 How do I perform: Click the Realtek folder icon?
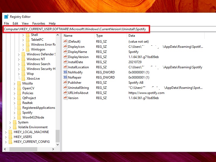click(x=19, y=103)
